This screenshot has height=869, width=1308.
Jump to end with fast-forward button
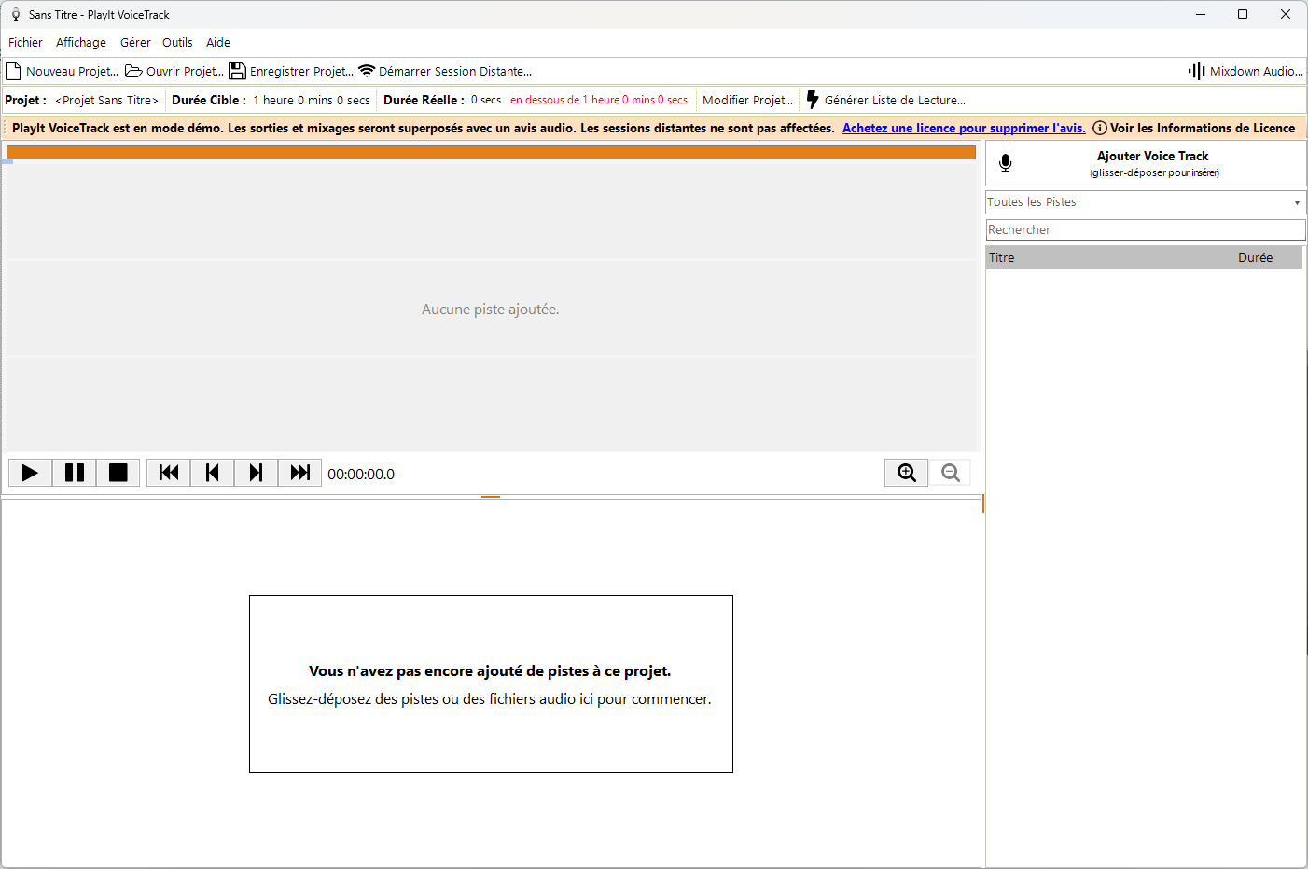(x=299, y=473)
